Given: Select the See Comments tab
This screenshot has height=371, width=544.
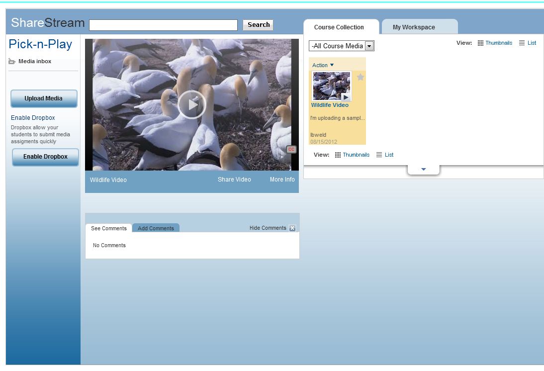Looking at the screenshot, I should (x=108, y=228).
